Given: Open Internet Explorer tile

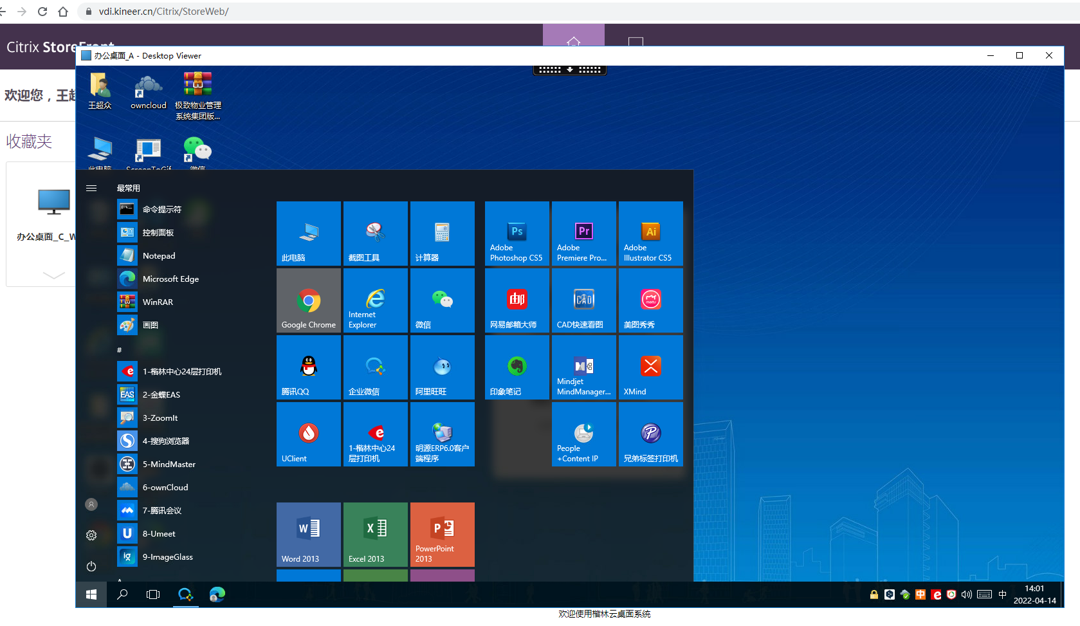Looking at the screenshot, I should click(376, 300).
